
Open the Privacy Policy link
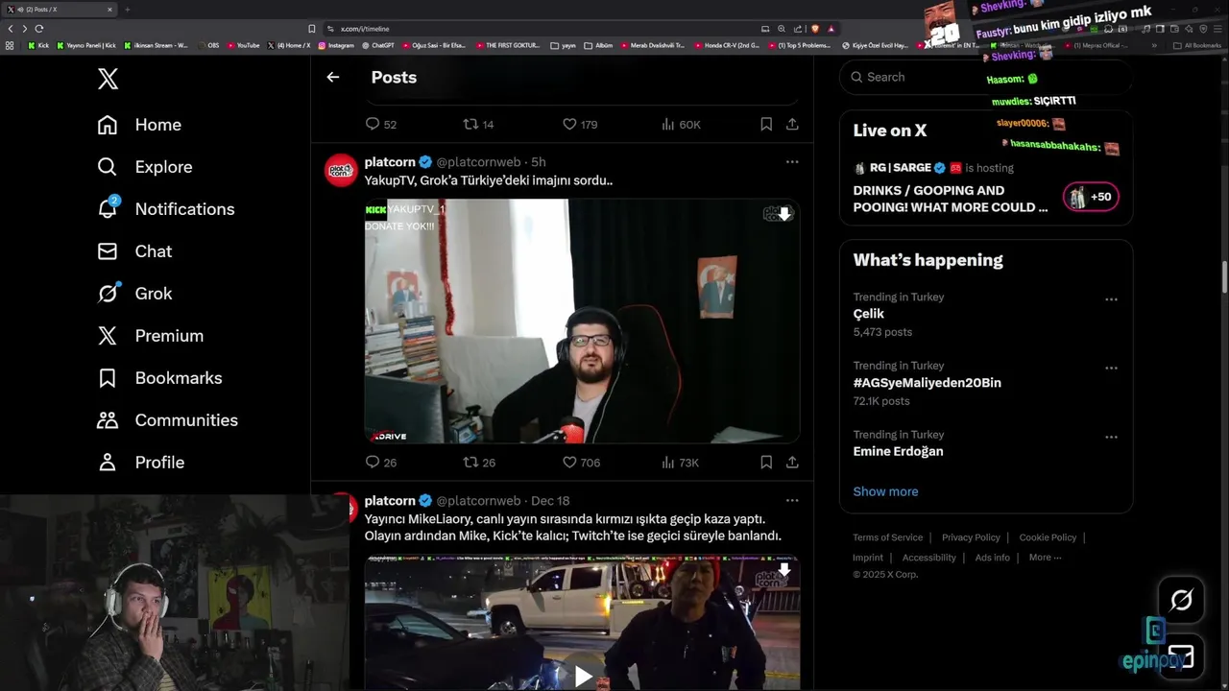[x=971, y=537]
